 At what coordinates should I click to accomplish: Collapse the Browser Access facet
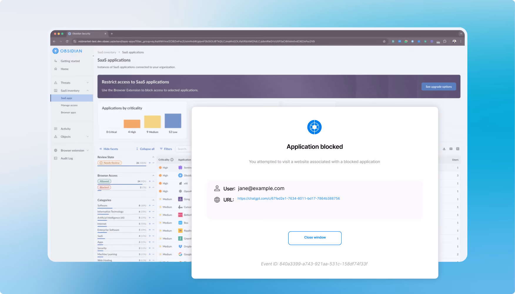[153, 176]
